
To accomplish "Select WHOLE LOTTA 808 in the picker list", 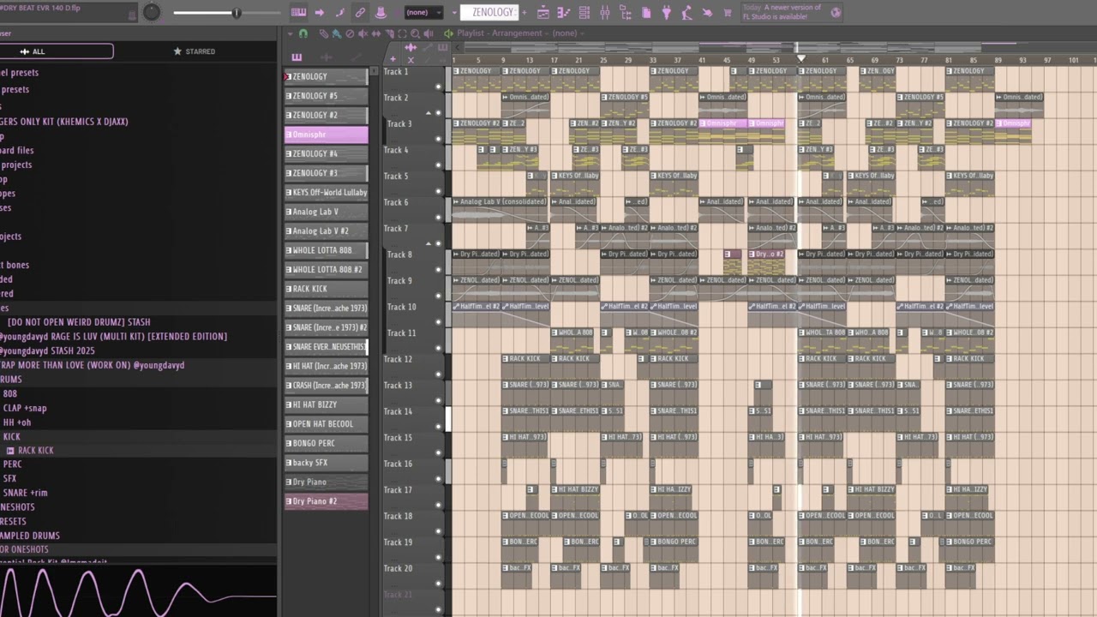I will pyautogui.click(x=326, y=250).
